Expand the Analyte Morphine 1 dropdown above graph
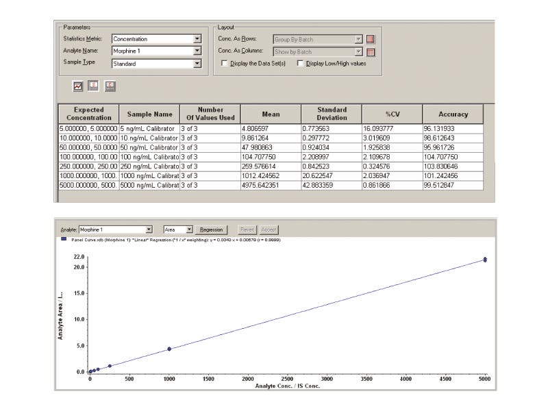The height and width of the screenshot is (411, 548). click(149, 229)
